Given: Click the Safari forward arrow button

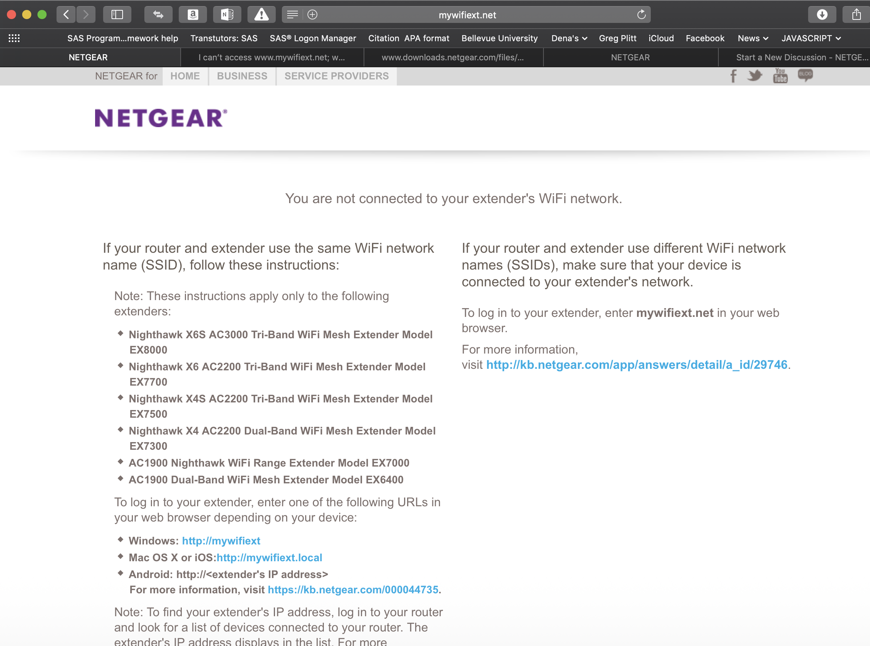Looking at the screenshot, I should coord(86,15).
